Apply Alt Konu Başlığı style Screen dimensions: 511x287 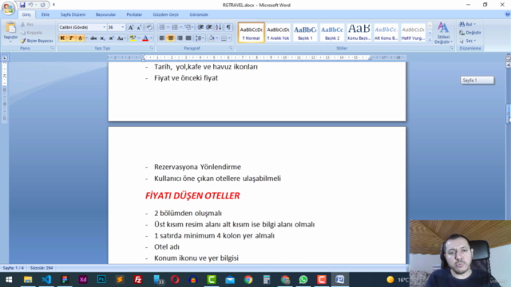tap(386, 32)
